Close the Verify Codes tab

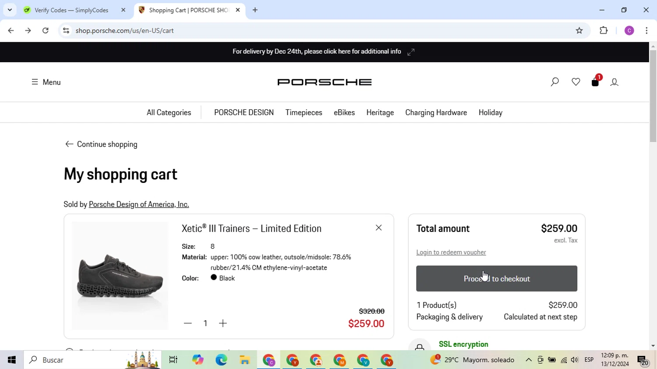pos(123,10)
